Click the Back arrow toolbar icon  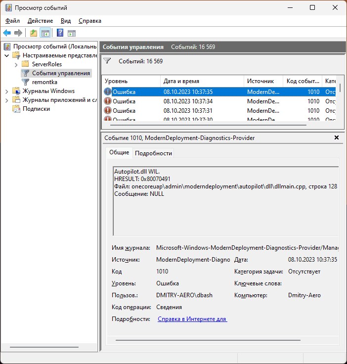coord(7,33)
